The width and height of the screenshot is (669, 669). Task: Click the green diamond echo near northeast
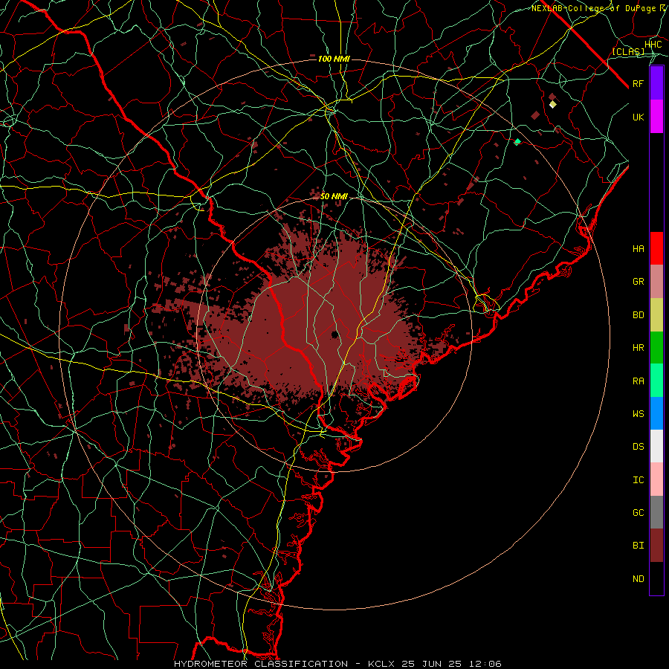tap(517, 141)
